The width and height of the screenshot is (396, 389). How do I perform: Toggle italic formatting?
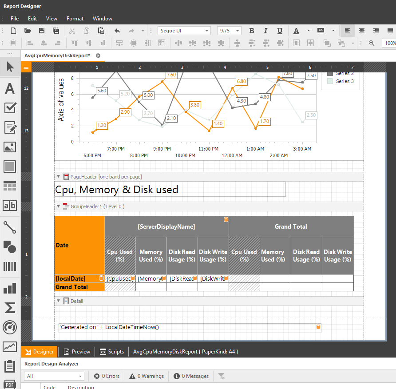click(265, 31)
